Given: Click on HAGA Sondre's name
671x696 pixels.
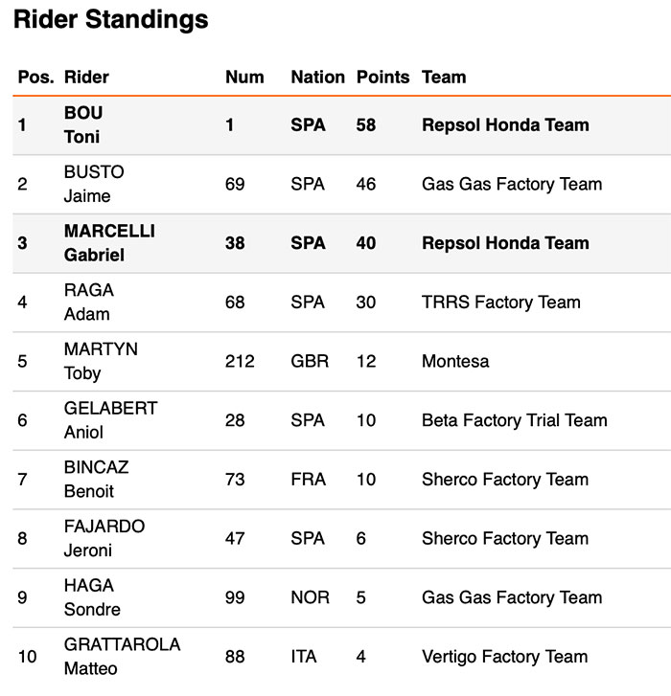Looking at the screenshot, I should click(91, 596).
